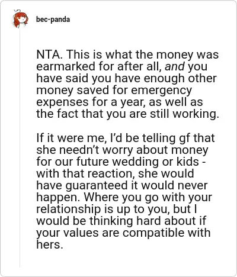Click the phrase 'would be thinking hard about if'
This screenshot has height=277, width=237.
(121, 221)
